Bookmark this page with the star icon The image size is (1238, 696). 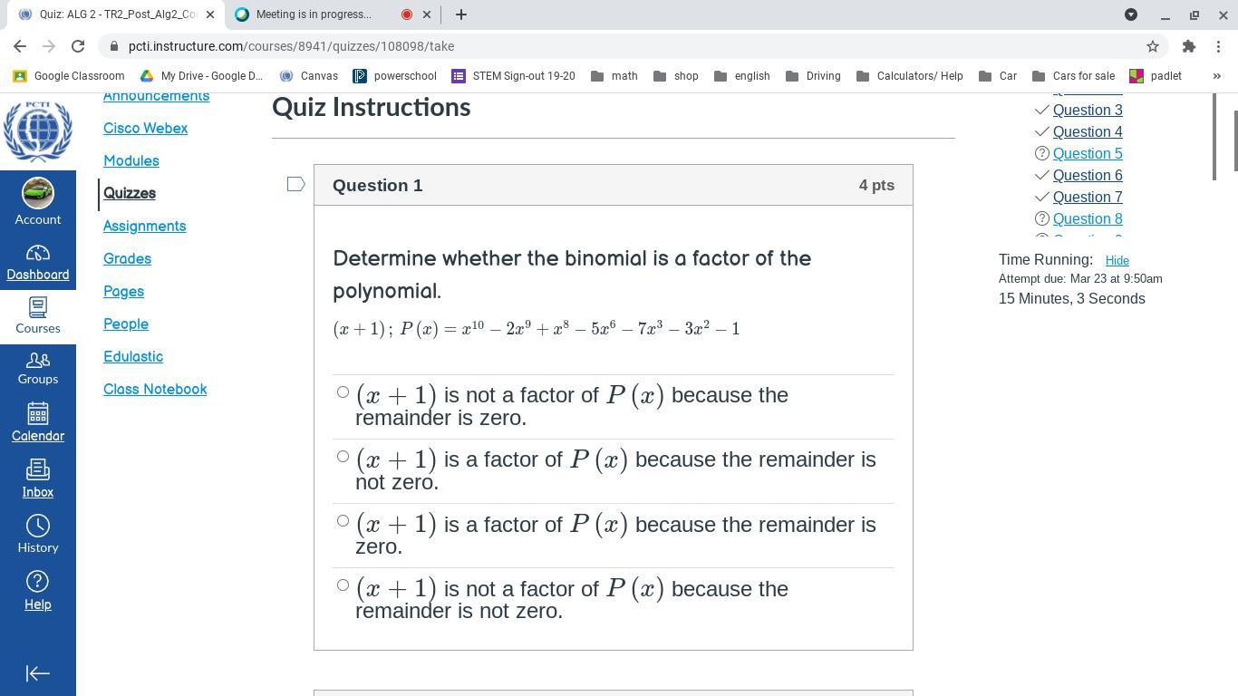click(x=1153, y=46)
